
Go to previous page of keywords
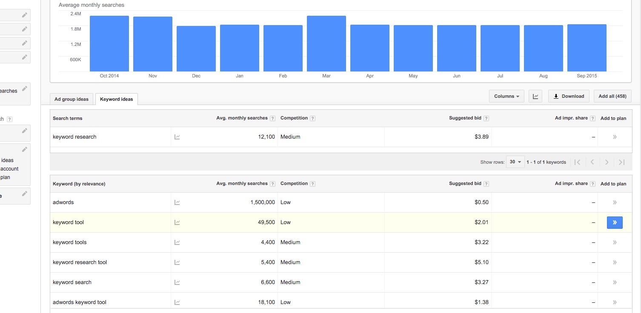(x=592, y=162)
